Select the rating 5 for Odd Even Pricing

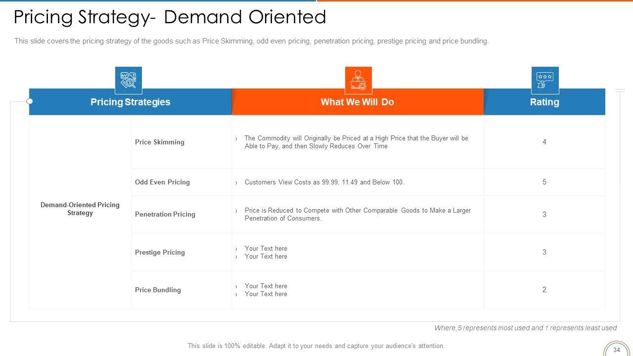[544, 182]
